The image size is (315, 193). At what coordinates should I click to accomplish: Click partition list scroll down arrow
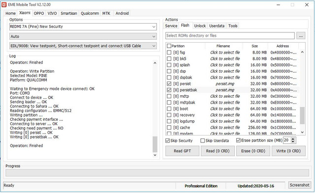pyautogui.click(x=302, y=132)
